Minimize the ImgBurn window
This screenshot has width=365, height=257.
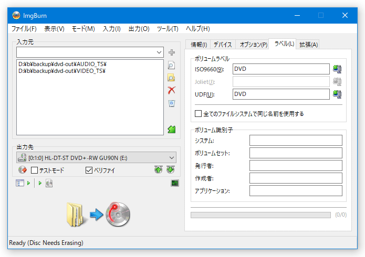coord(297,15)
